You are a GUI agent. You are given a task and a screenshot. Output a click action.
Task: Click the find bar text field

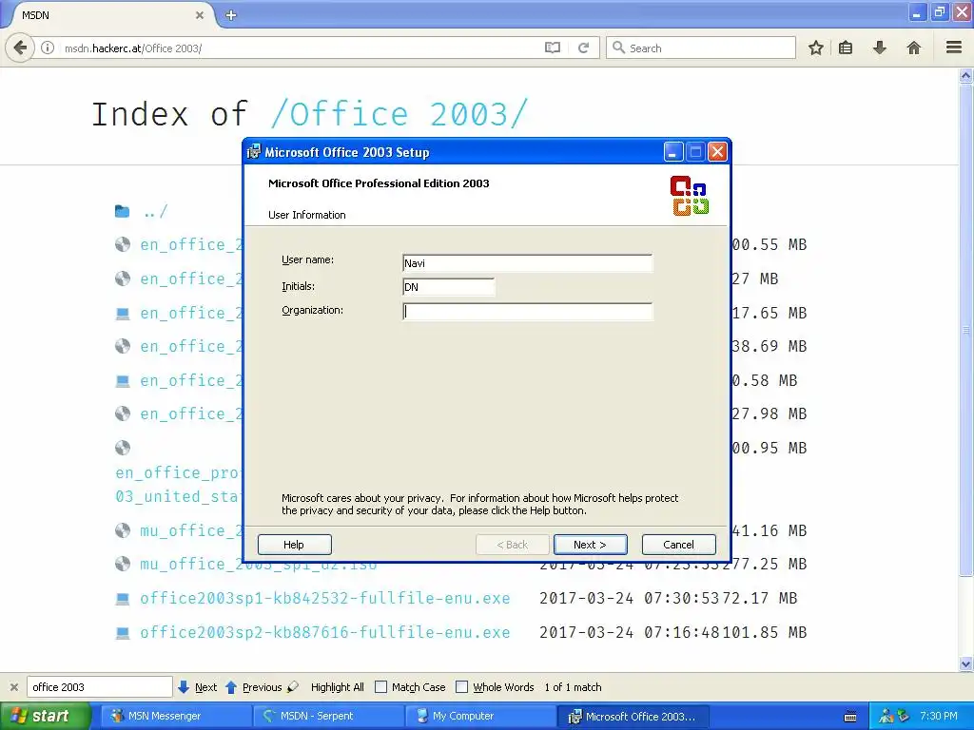coord(99,687)
